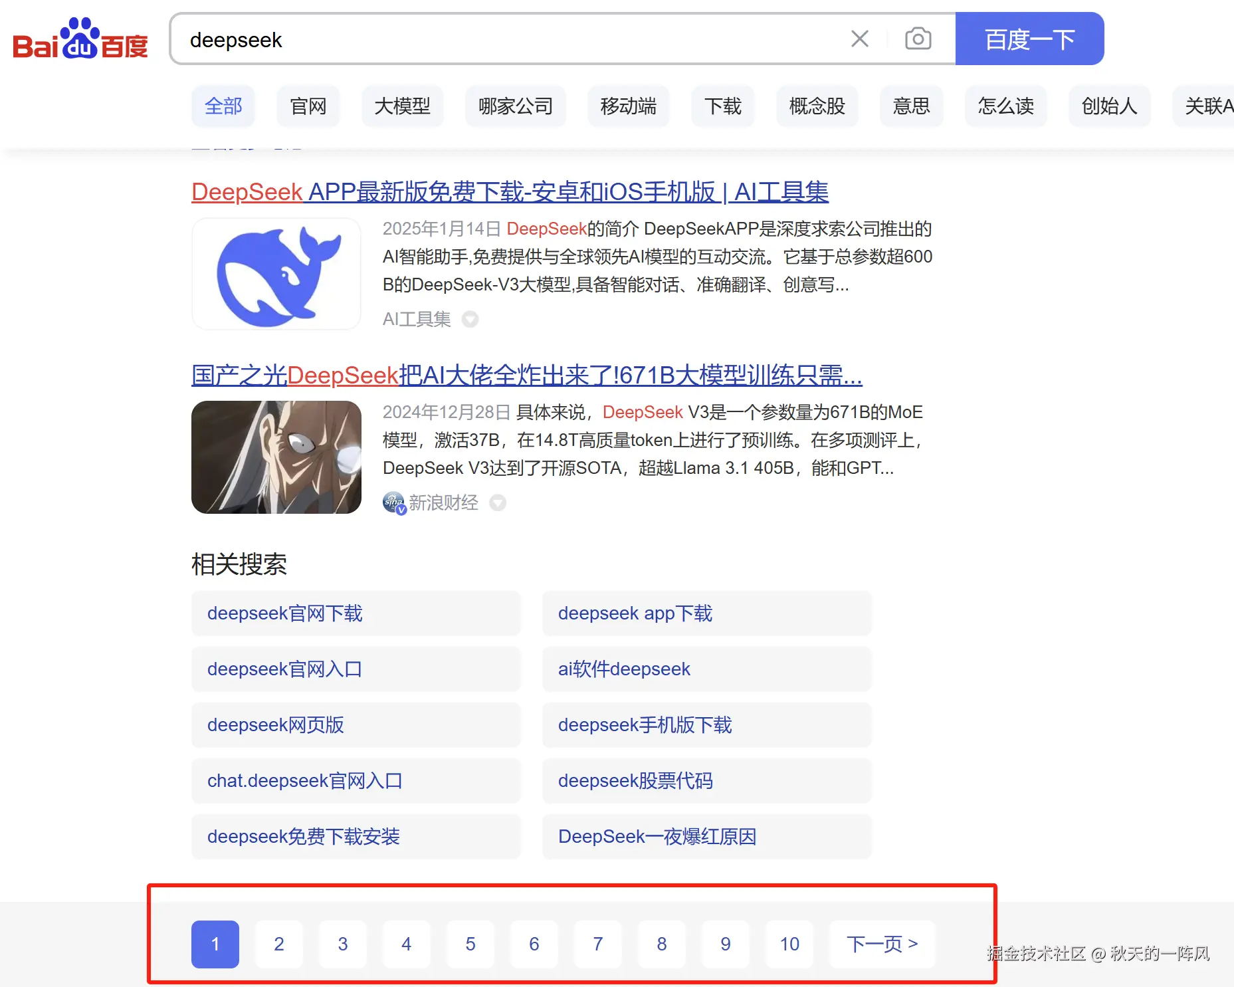This screenshot has height=987, width=1234.
Task: Go to results page 10
Action: tap(789, 944)
